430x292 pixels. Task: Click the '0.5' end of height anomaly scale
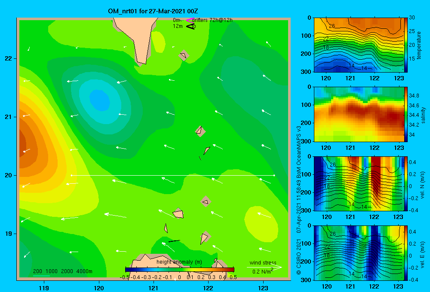233,277
